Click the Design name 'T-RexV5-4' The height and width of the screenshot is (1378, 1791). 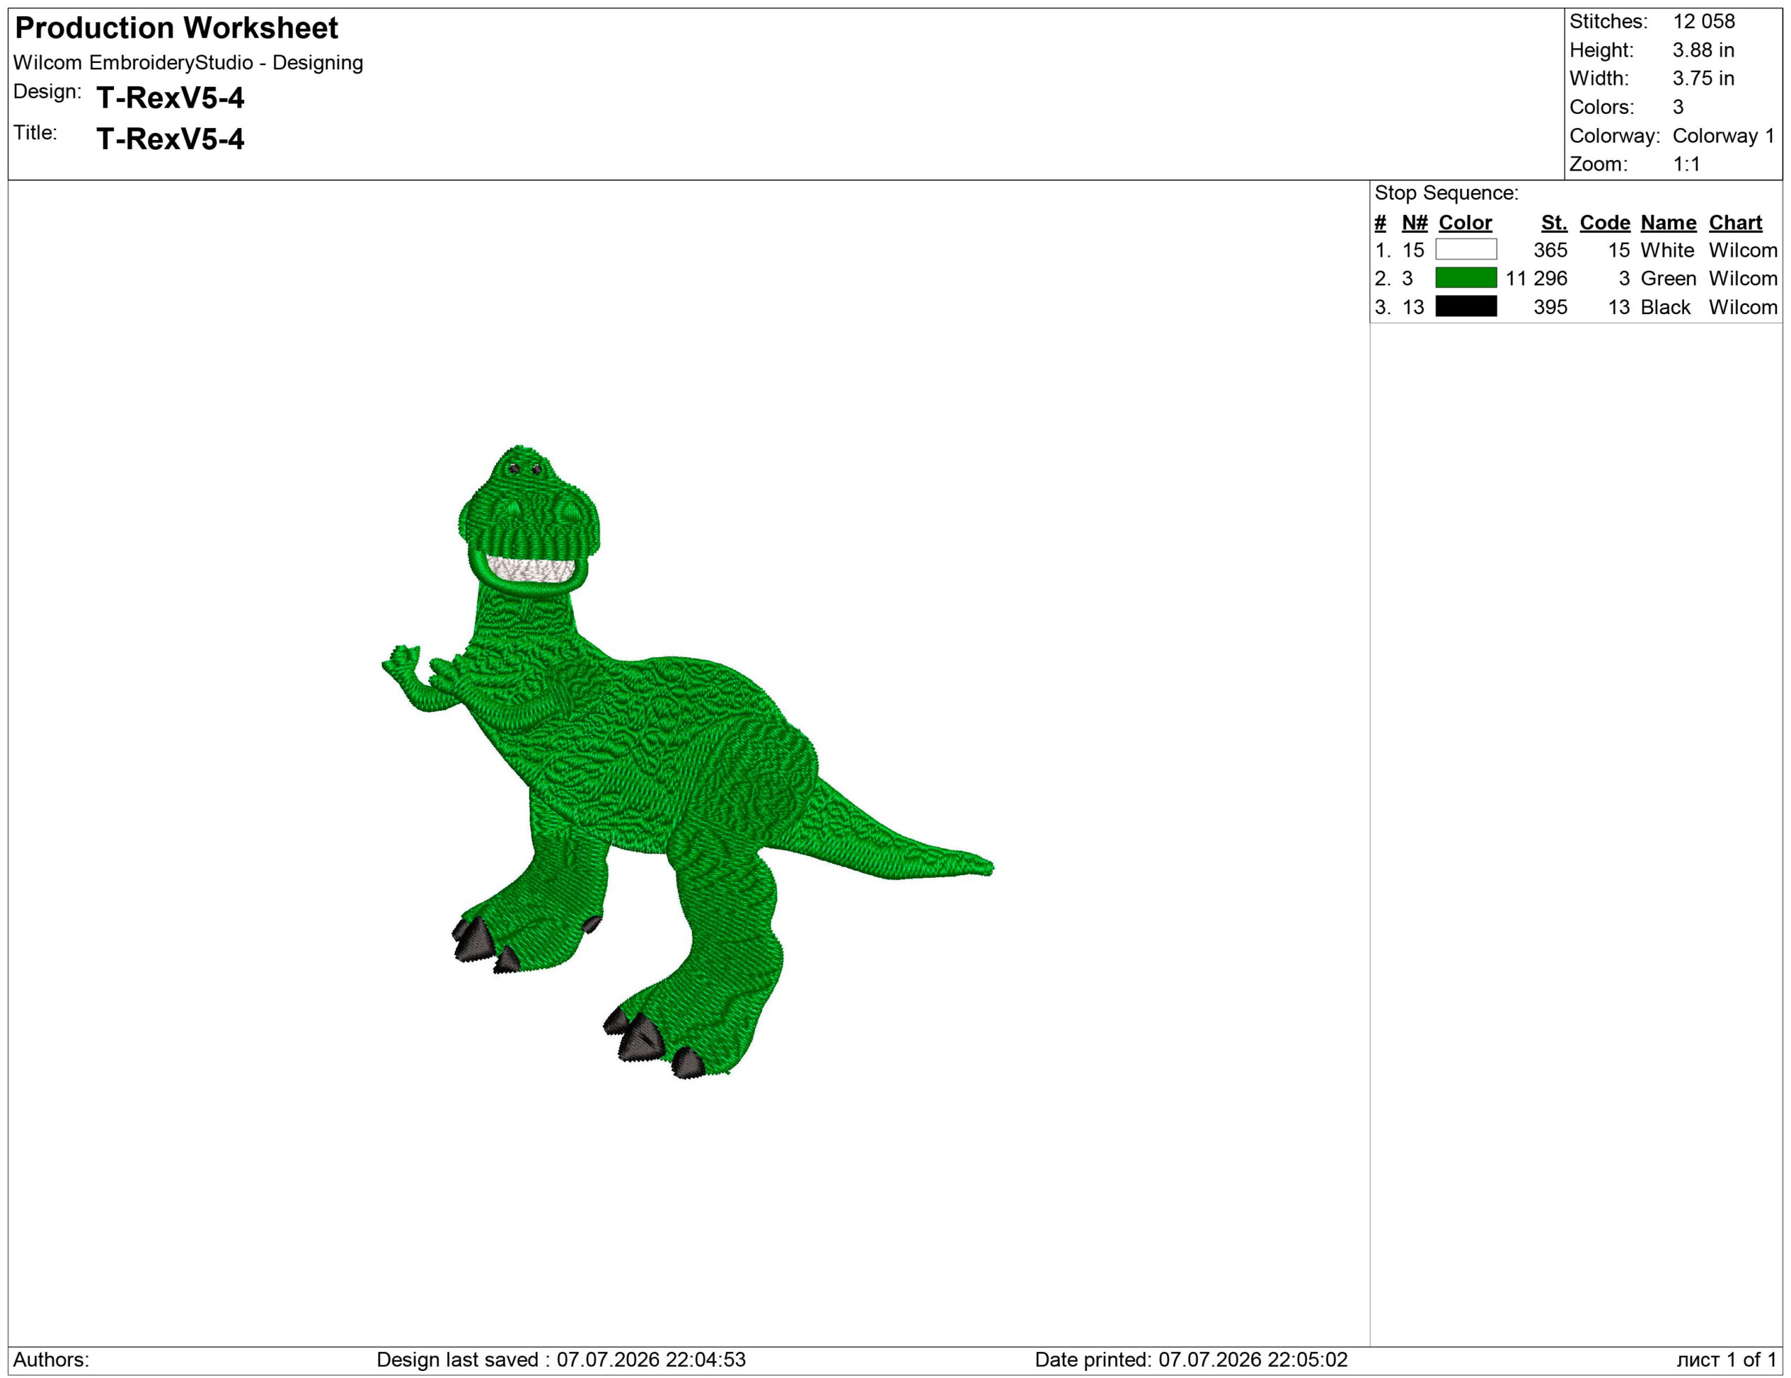(171, 99)
